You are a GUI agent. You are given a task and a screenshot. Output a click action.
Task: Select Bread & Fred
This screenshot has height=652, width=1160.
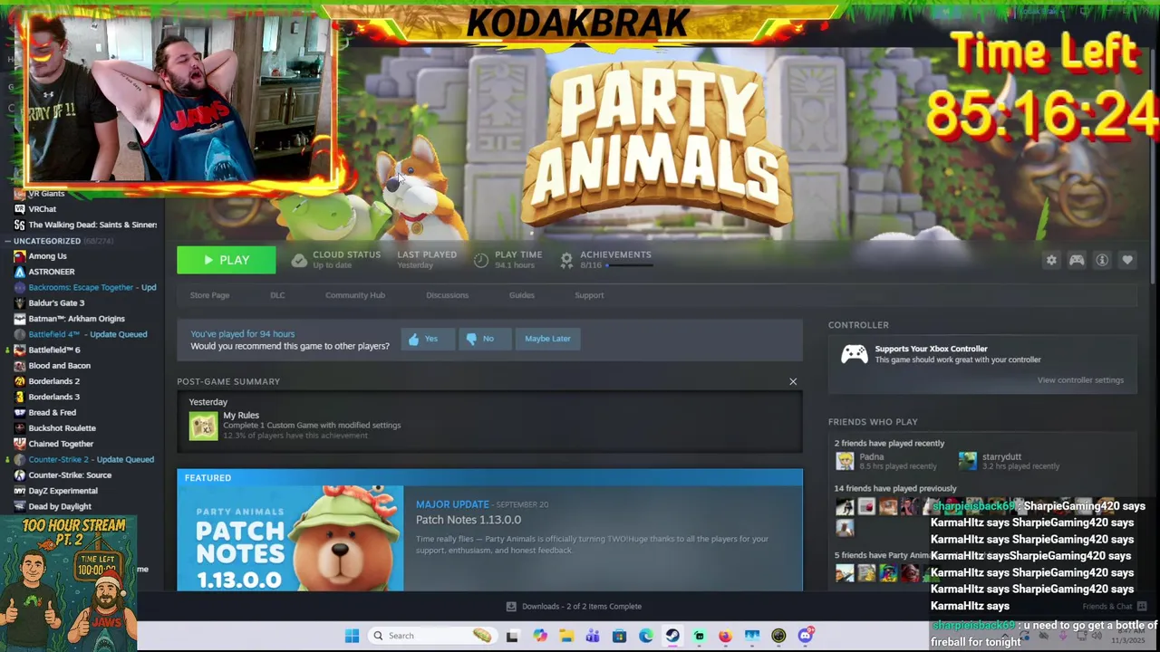[52, 413]
